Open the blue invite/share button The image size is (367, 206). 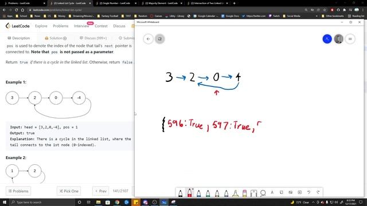[x=327, y=39]
